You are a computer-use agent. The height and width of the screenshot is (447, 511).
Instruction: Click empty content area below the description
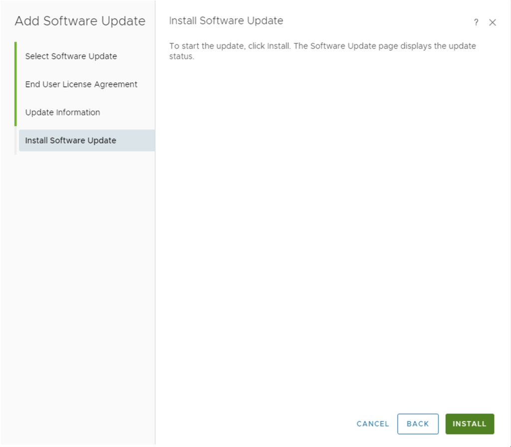(329, 224)
